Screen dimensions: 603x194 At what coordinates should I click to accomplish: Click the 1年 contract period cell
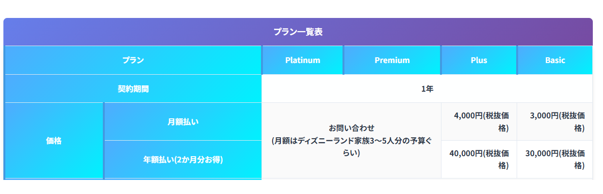pos(427,89)
